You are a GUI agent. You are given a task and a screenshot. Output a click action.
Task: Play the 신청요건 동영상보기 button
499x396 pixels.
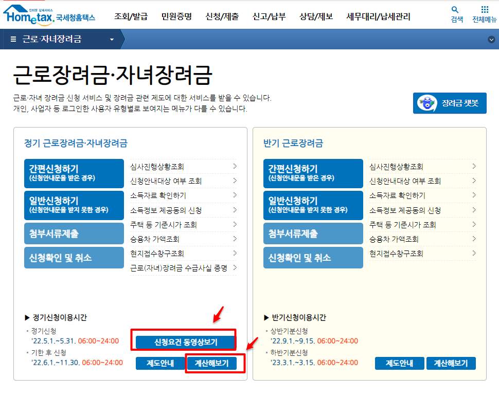point(186,342)
